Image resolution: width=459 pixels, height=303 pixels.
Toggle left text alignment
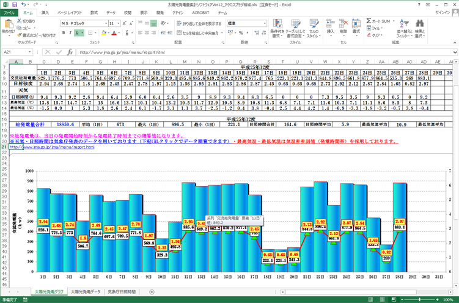[x=140, y=33]
